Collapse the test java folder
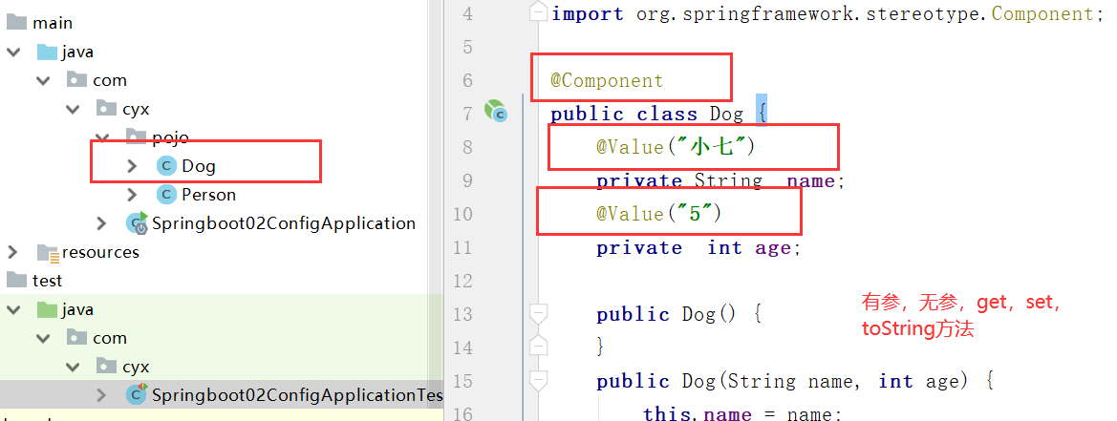The height and width of the screenshot is (421, 1117). pyautogui.click(x=12, y=310)
